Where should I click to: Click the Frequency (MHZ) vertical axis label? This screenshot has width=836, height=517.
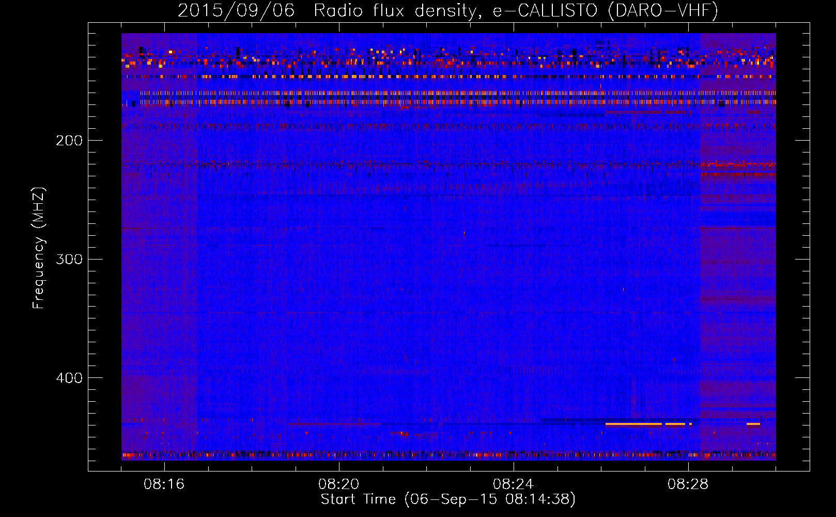point(39,248)
